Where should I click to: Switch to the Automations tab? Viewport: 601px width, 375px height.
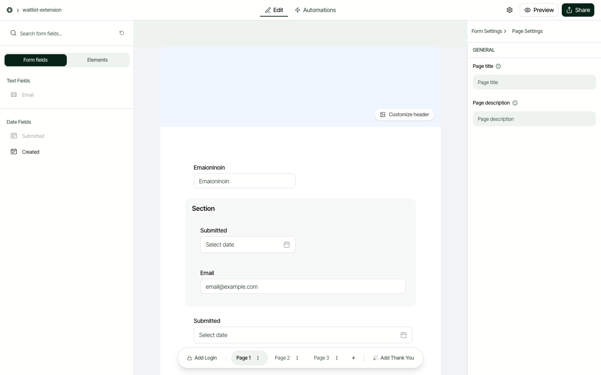point(316,10)
